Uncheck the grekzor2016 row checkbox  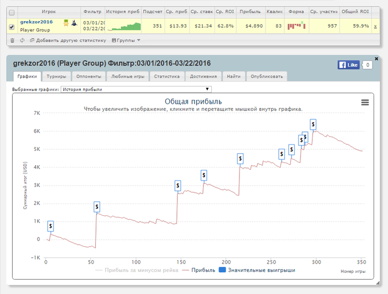12,27
